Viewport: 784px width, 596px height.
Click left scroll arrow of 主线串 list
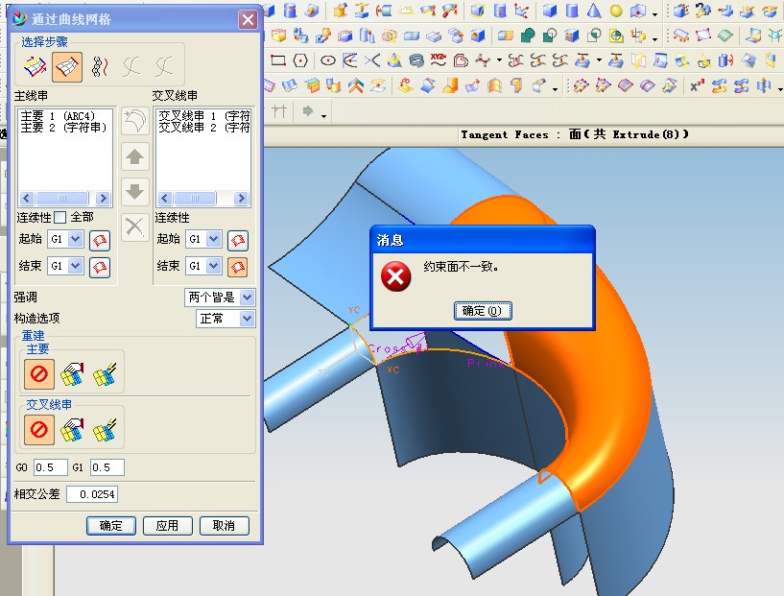coord(27,199)
